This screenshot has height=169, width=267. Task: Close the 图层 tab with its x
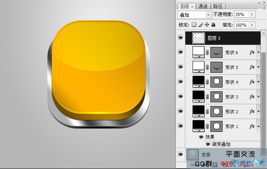click(192, 6)
